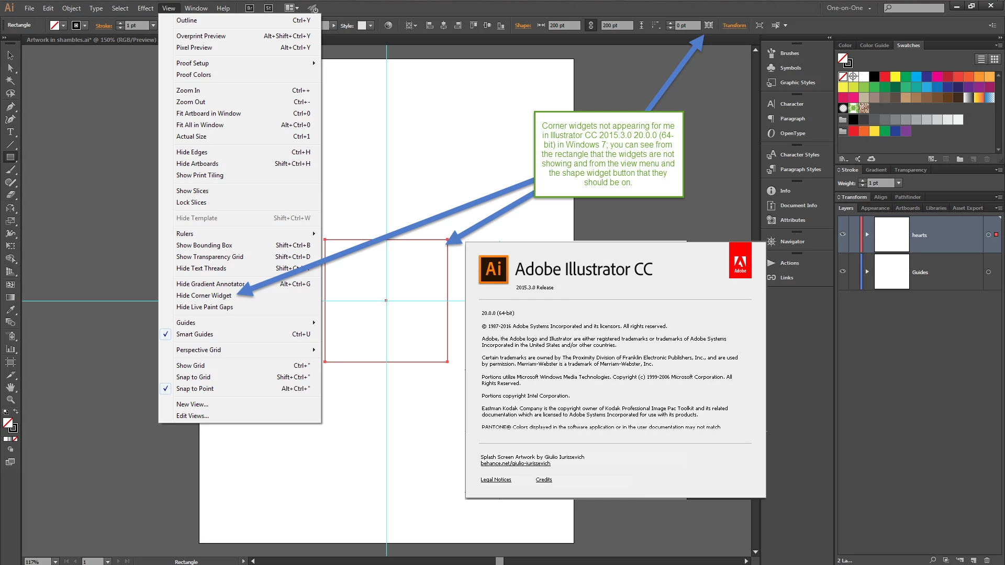
Task: Open the Symbols panel icon
Action: click(x=772, y=67)
